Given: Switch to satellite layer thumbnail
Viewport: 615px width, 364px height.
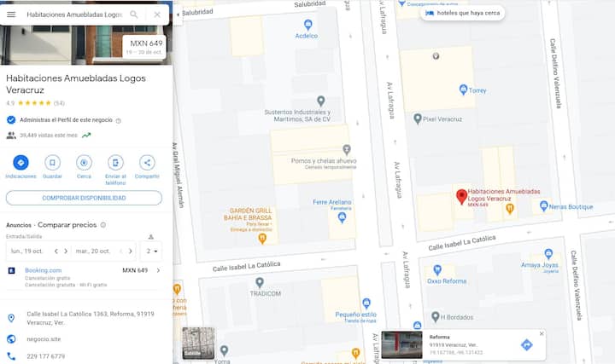Looking at the screenshot, I should (x=198, y=344).
